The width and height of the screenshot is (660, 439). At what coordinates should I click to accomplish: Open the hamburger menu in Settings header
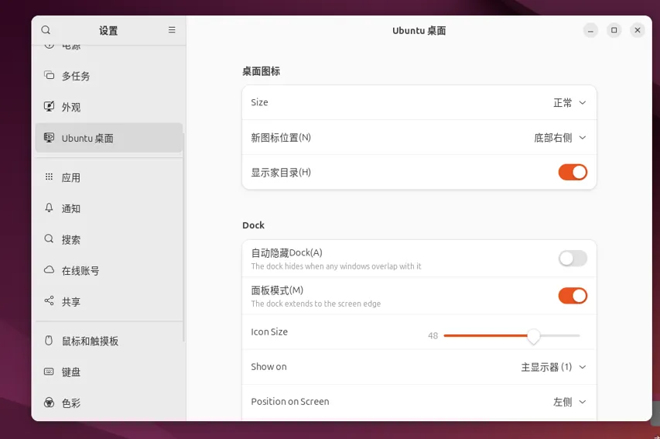tap(172, 30)
